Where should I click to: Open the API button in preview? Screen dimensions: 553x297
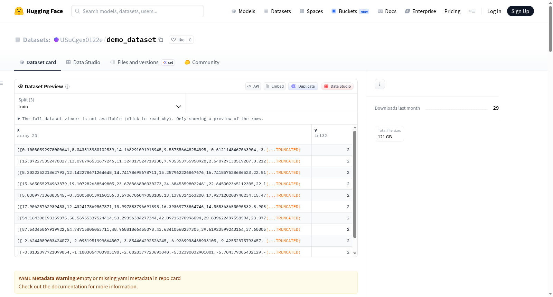tap(253, 86)
